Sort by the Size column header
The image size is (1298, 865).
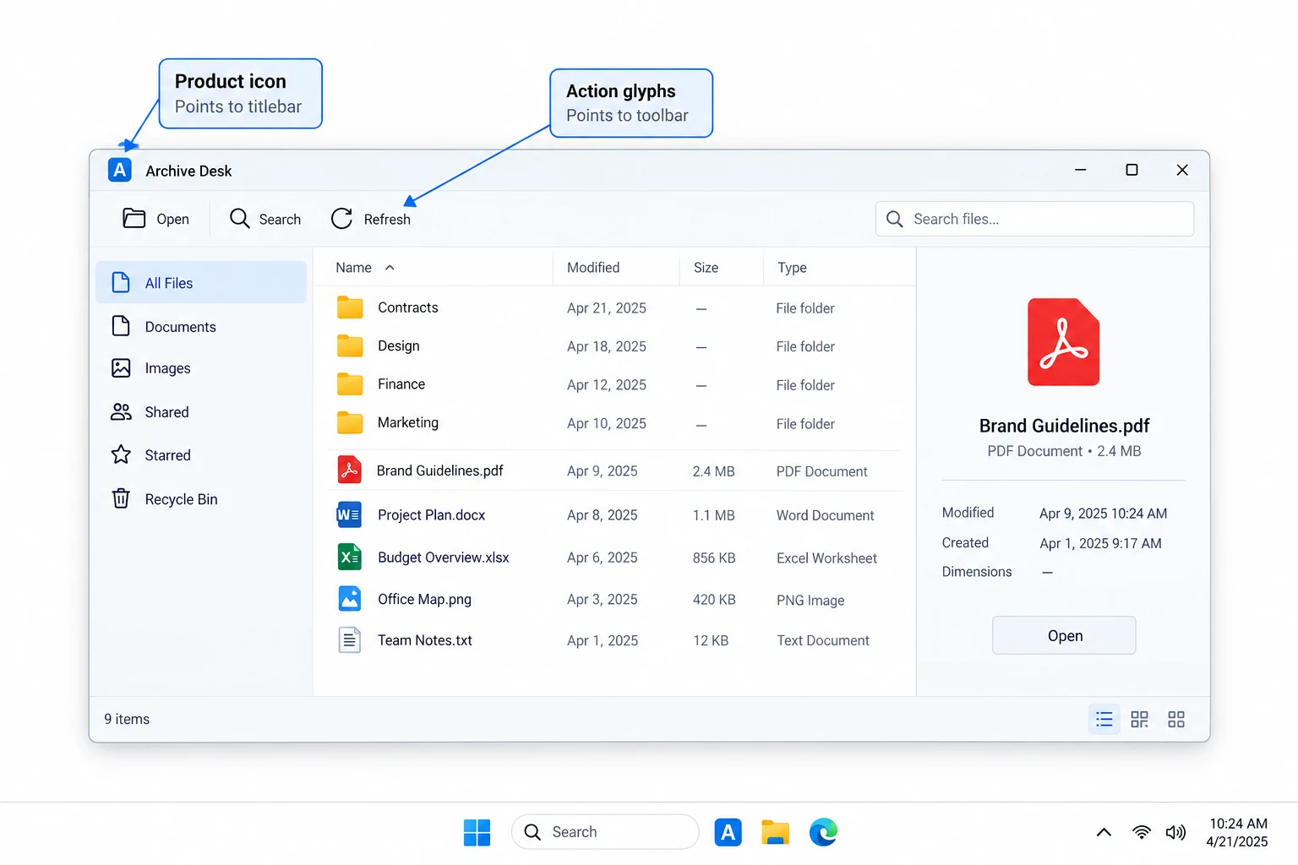(706, 268)
